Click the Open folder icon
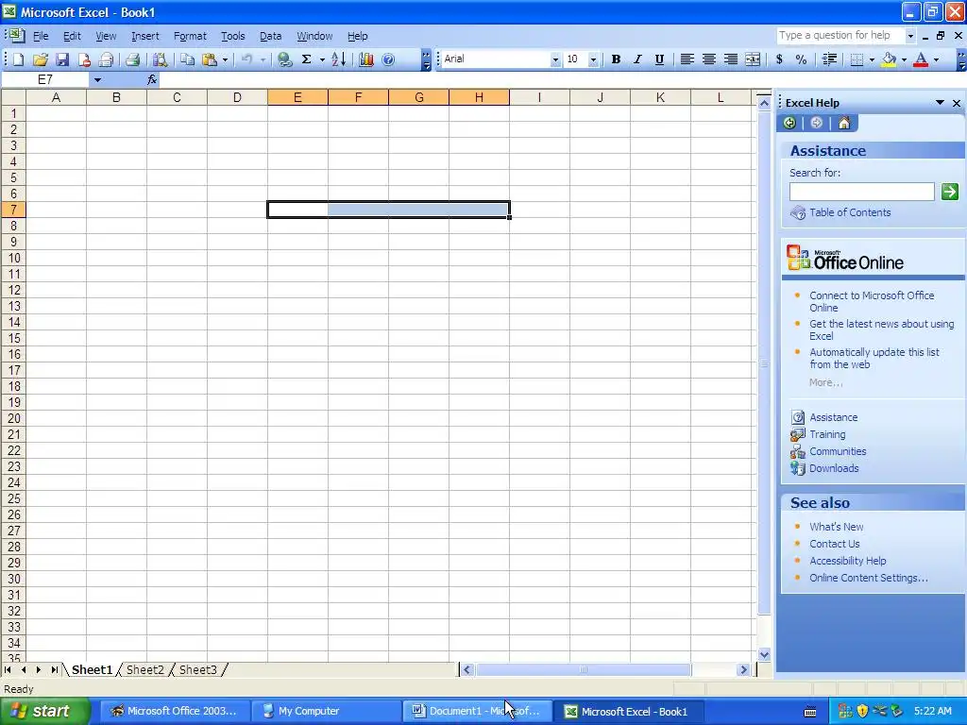Viewport: 967px width, 725px height. click(40, 59)
